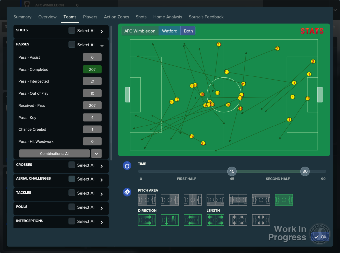Select the bottom-flank pitch area filter
This screenshot has height=253, width=340.
[x=215, y=200]
